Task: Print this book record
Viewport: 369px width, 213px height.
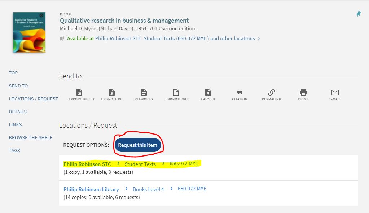Action: [x=303, y=93]
